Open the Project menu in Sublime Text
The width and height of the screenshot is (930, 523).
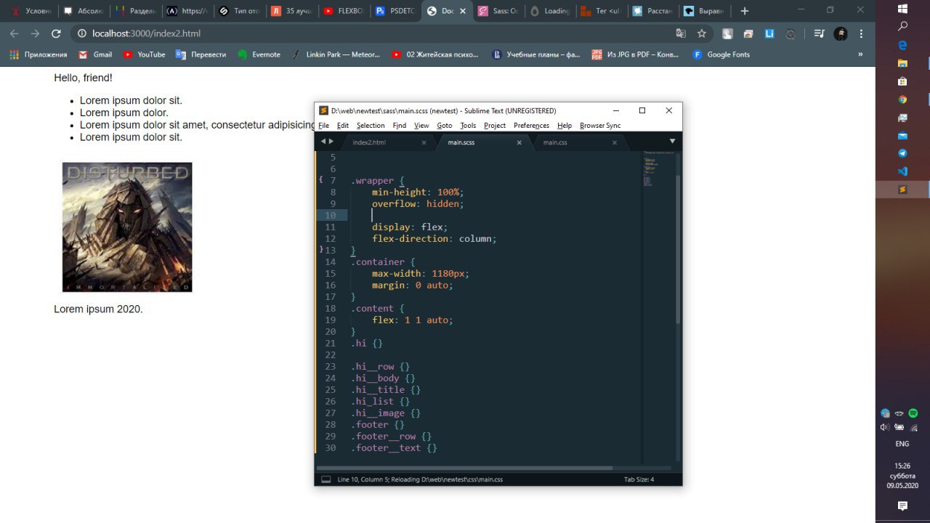point(495,126)
